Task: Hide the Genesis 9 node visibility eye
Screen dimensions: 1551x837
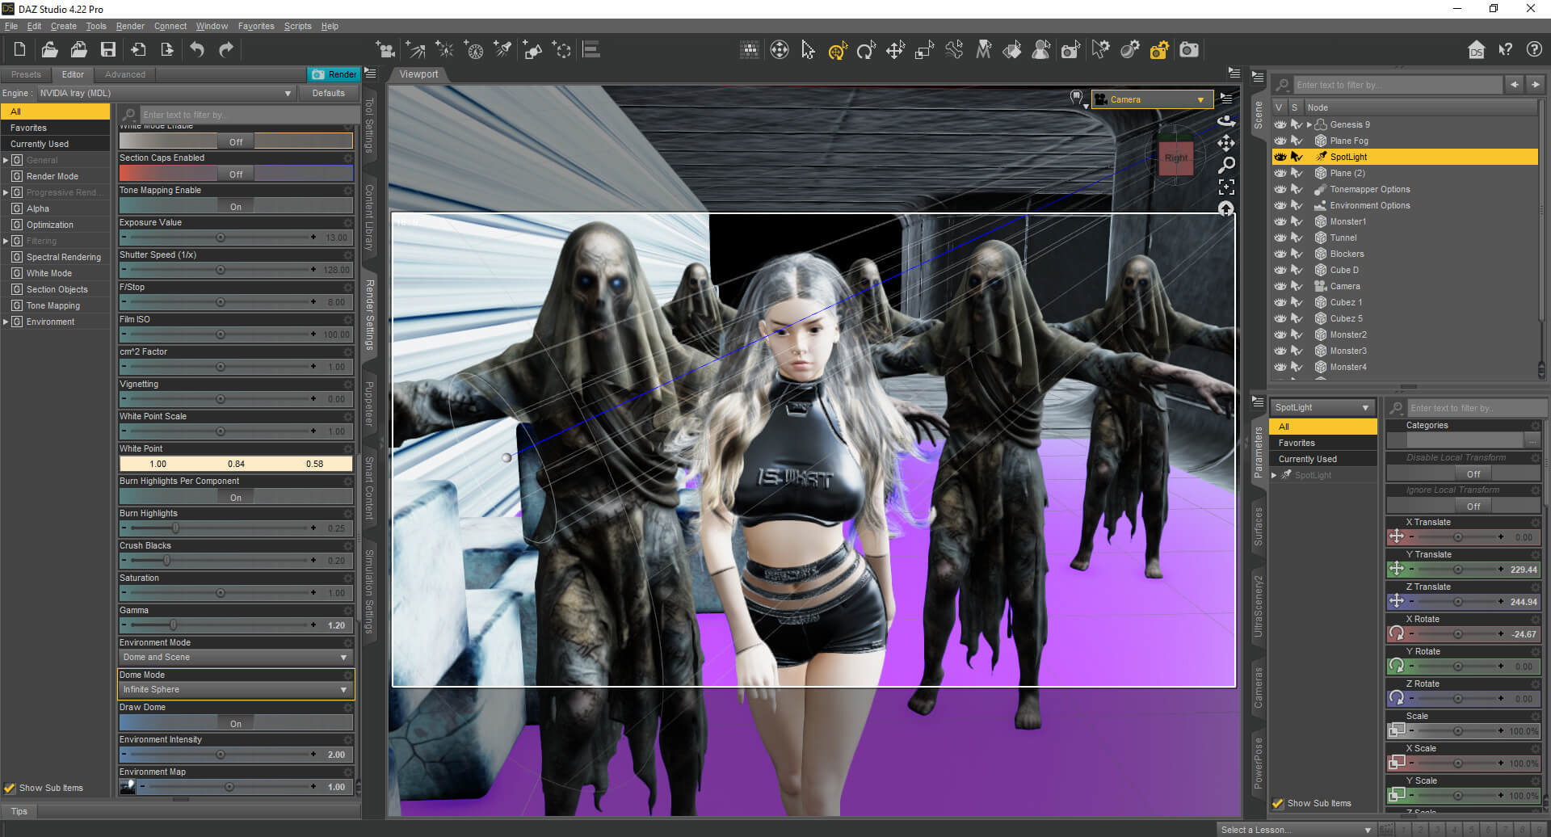Action: point(1280,124)
